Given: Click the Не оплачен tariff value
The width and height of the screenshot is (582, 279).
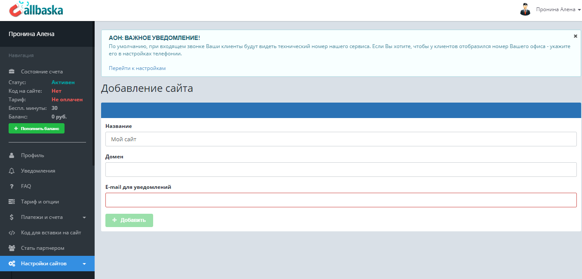Looking at the screenshot, I should pos(67,99).
